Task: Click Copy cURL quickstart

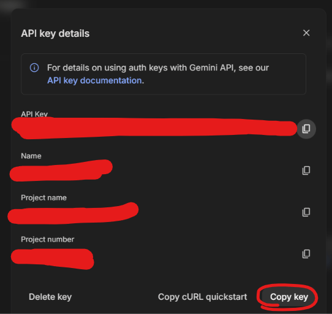Action: 202,297
